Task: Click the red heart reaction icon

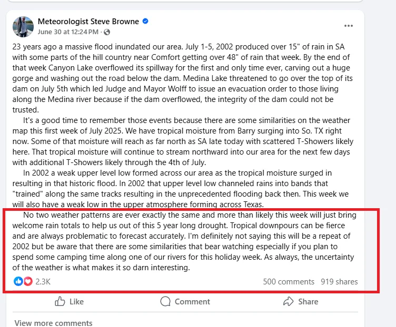Action: click(x=27, y=281)
